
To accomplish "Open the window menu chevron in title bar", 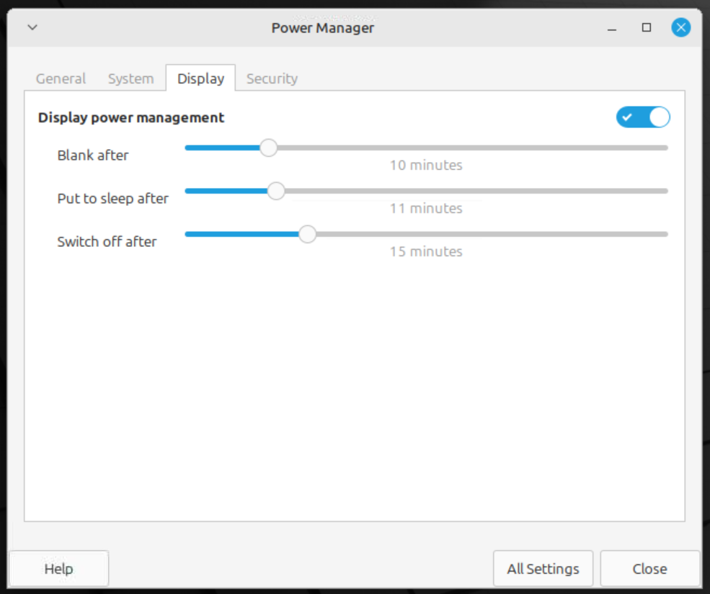I will 32,27.
